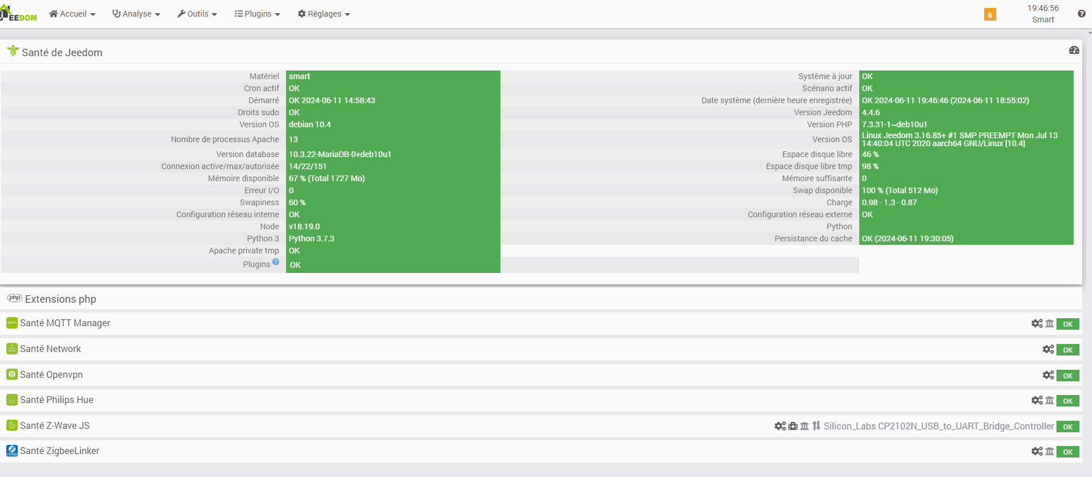
Task: Click the 19:46:56 clock in the top bar
Action: click(x=1043, y=8)
